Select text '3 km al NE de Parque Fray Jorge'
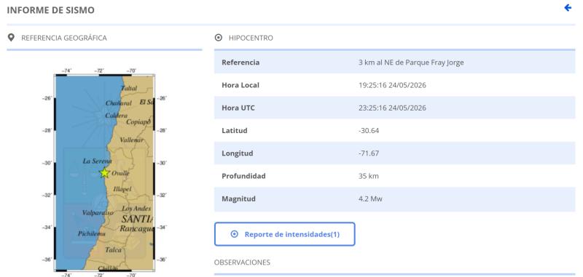This screenshot has width=583, height=277. [x=411, y=63]
